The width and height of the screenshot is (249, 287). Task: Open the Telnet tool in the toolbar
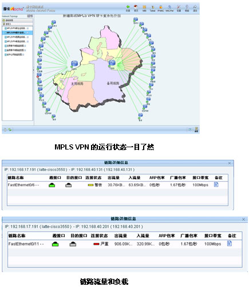pyautogui.click(x=152, y=7)
